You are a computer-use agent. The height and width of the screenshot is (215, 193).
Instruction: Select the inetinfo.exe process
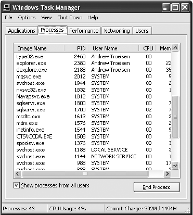point(93,130)
